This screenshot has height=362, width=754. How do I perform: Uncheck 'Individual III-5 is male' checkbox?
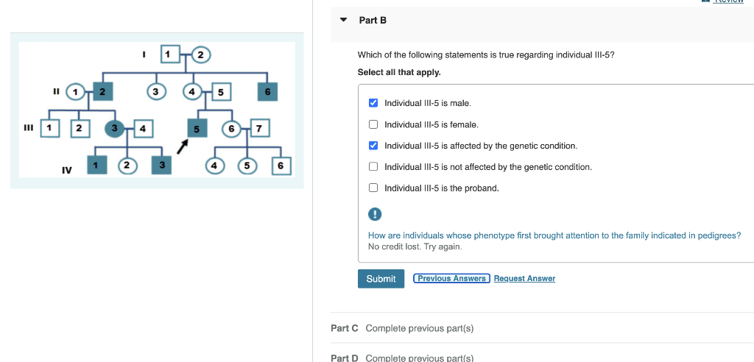click(373, 103)
